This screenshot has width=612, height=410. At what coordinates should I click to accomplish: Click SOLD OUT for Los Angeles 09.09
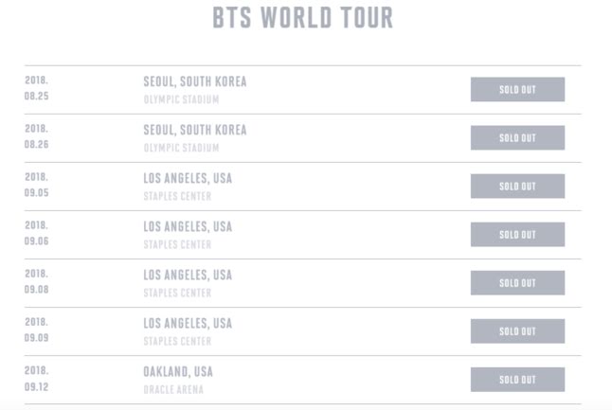517,331
